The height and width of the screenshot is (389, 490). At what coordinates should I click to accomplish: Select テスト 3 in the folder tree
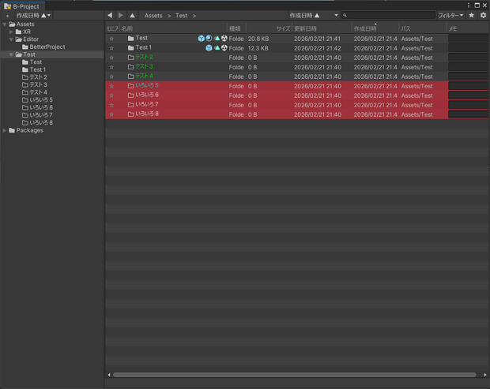point(39,85)
